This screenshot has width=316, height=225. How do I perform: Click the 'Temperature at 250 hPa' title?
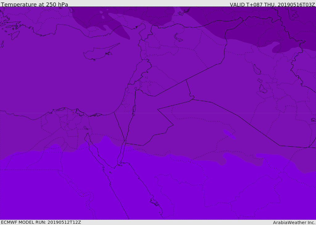click(35, 4)
